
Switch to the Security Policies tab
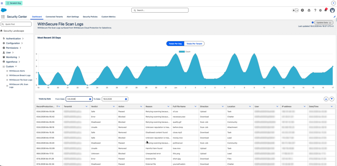[x=90, y=17]
